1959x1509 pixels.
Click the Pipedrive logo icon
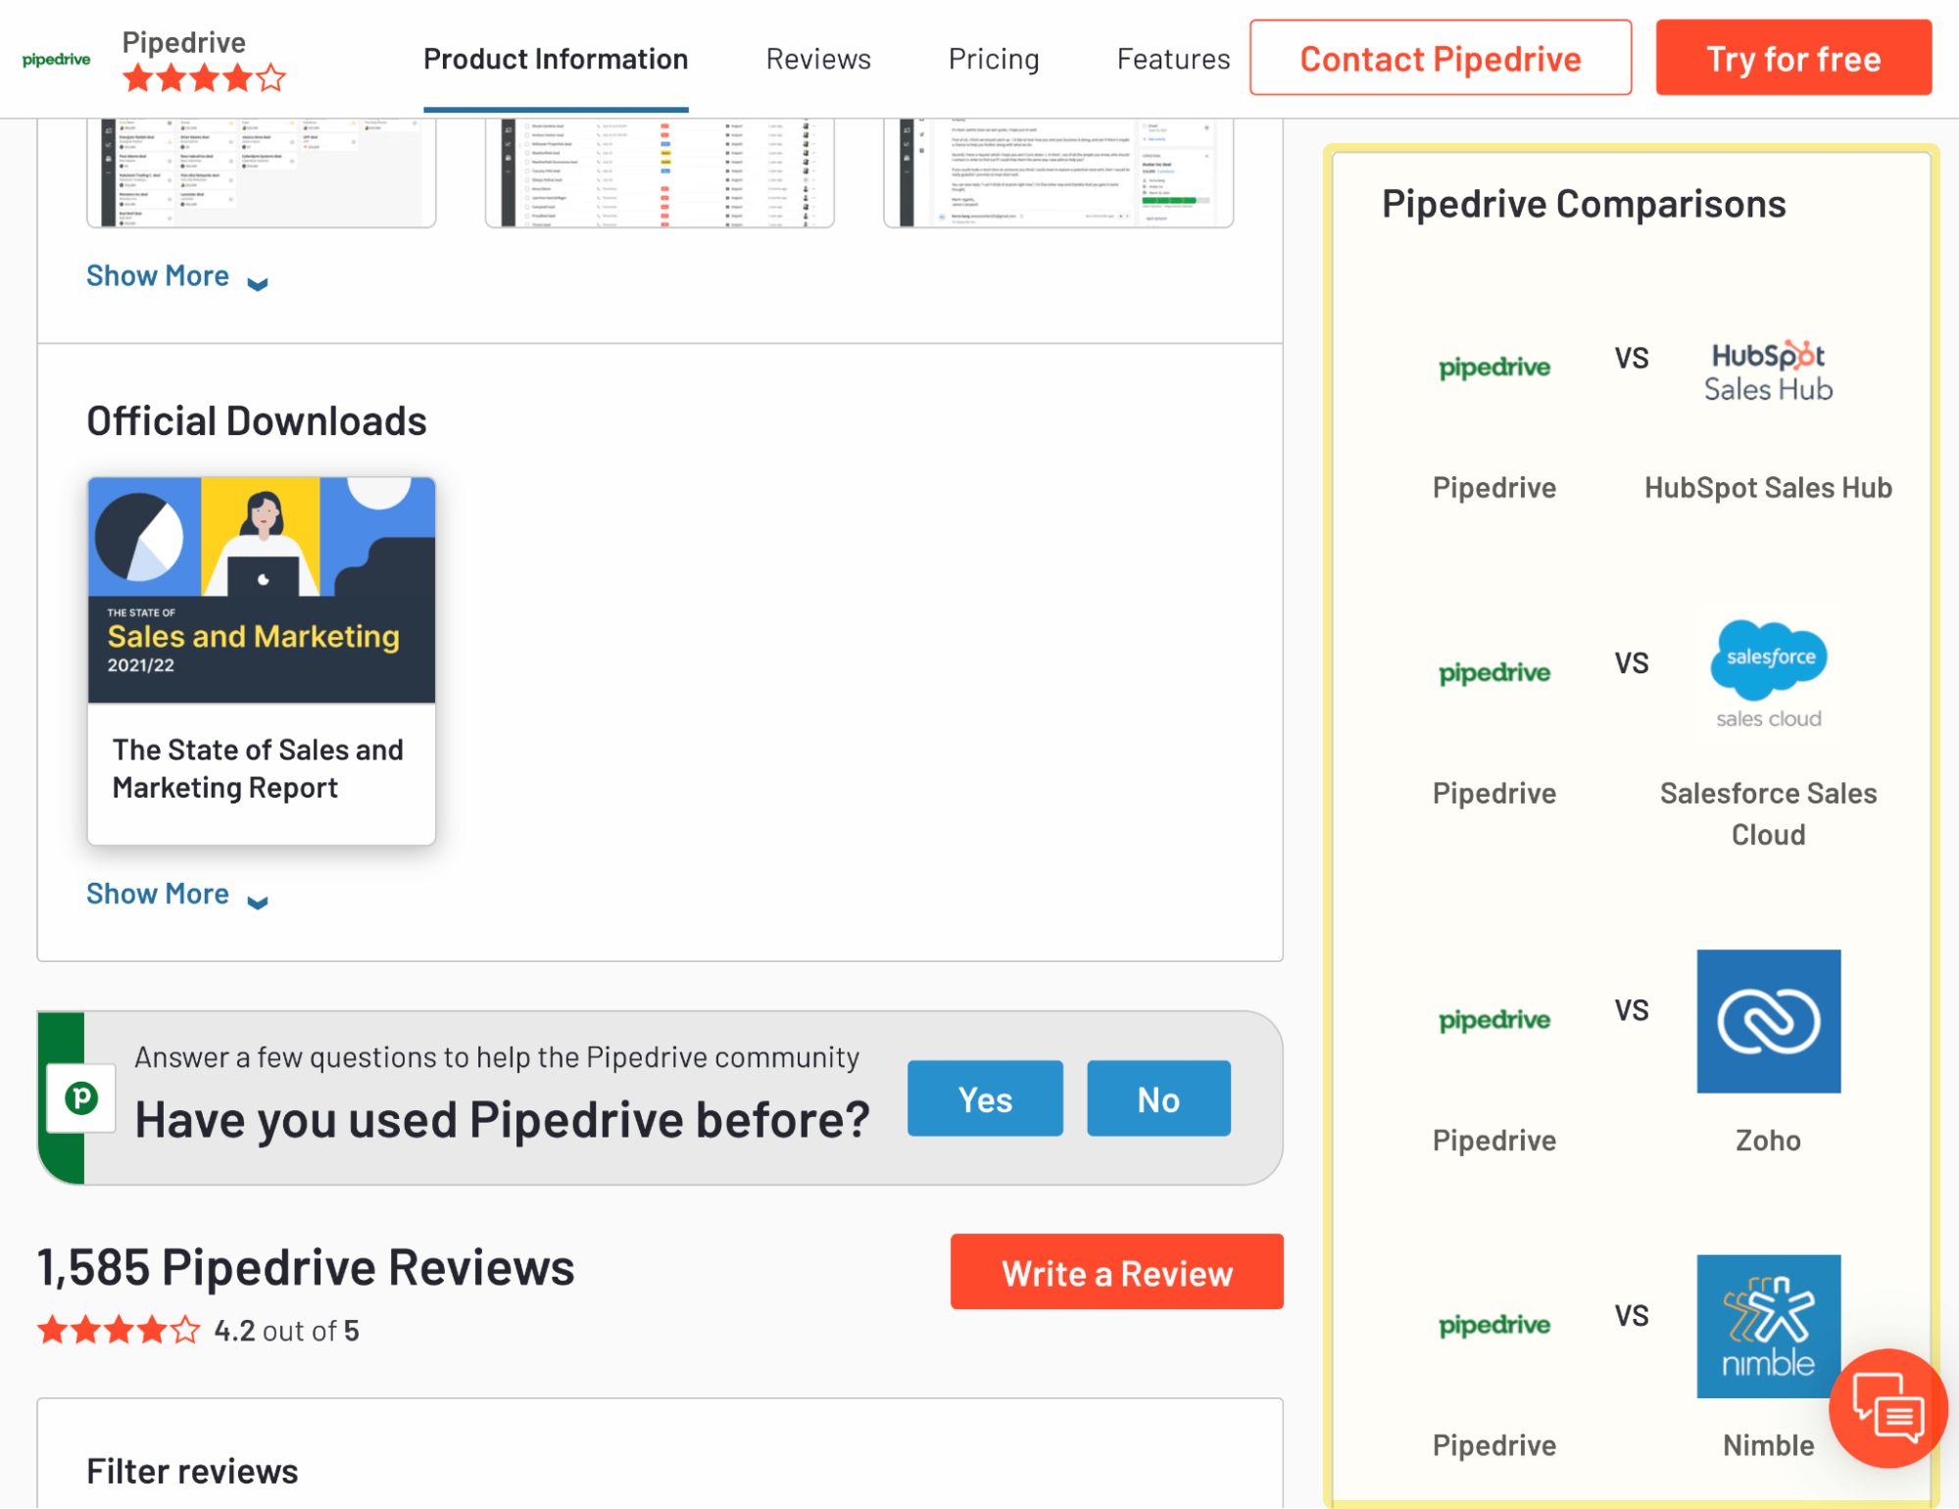pos(57,59)
